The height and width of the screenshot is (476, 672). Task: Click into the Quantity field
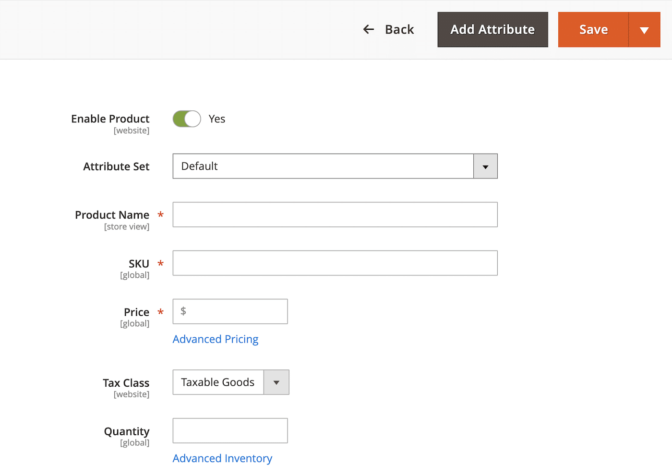point(230,430)
